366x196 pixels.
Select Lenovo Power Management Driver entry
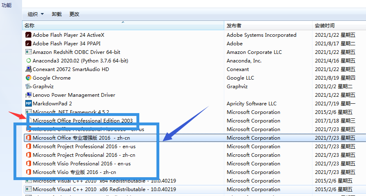[74, 95]
